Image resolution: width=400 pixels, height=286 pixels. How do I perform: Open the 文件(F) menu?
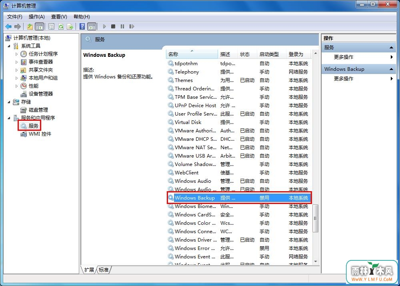[x=14, y=16]
